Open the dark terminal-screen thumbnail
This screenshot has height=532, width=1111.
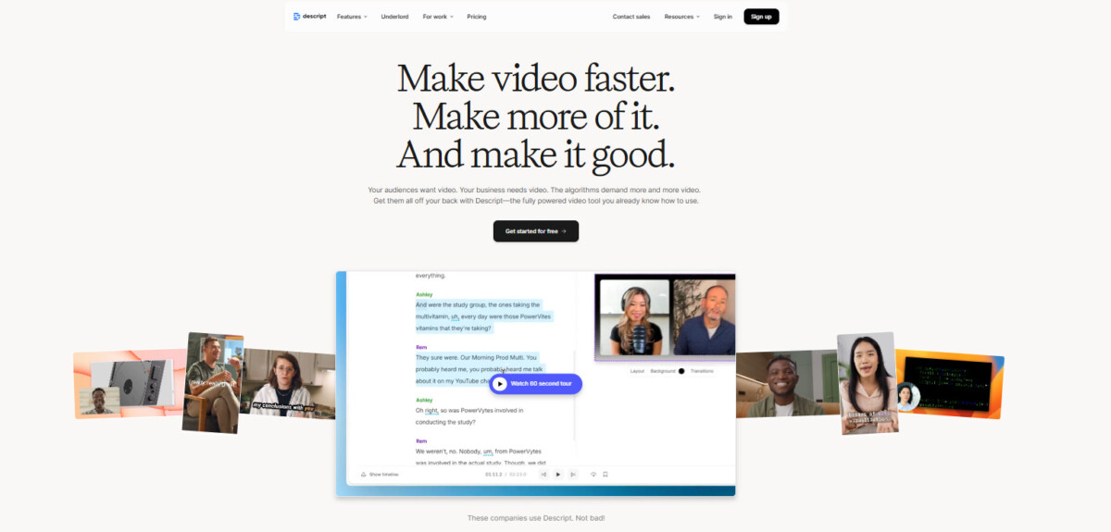(951, 383)
